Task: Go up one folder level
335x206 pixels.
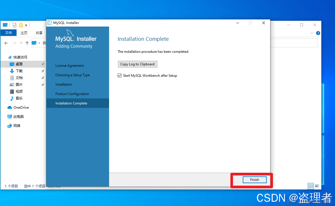Action: pyautogui.click(x=27, y=43)
